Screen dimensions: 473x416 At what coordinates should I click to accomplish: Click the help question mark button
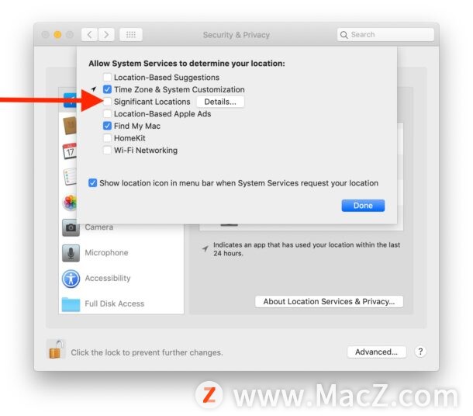[420, 352]
